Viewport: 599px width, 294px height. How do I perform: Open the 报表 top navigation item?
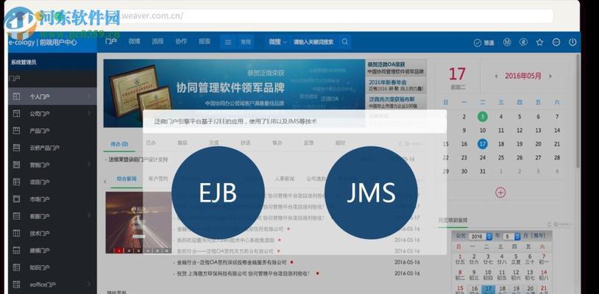(205, 42)
